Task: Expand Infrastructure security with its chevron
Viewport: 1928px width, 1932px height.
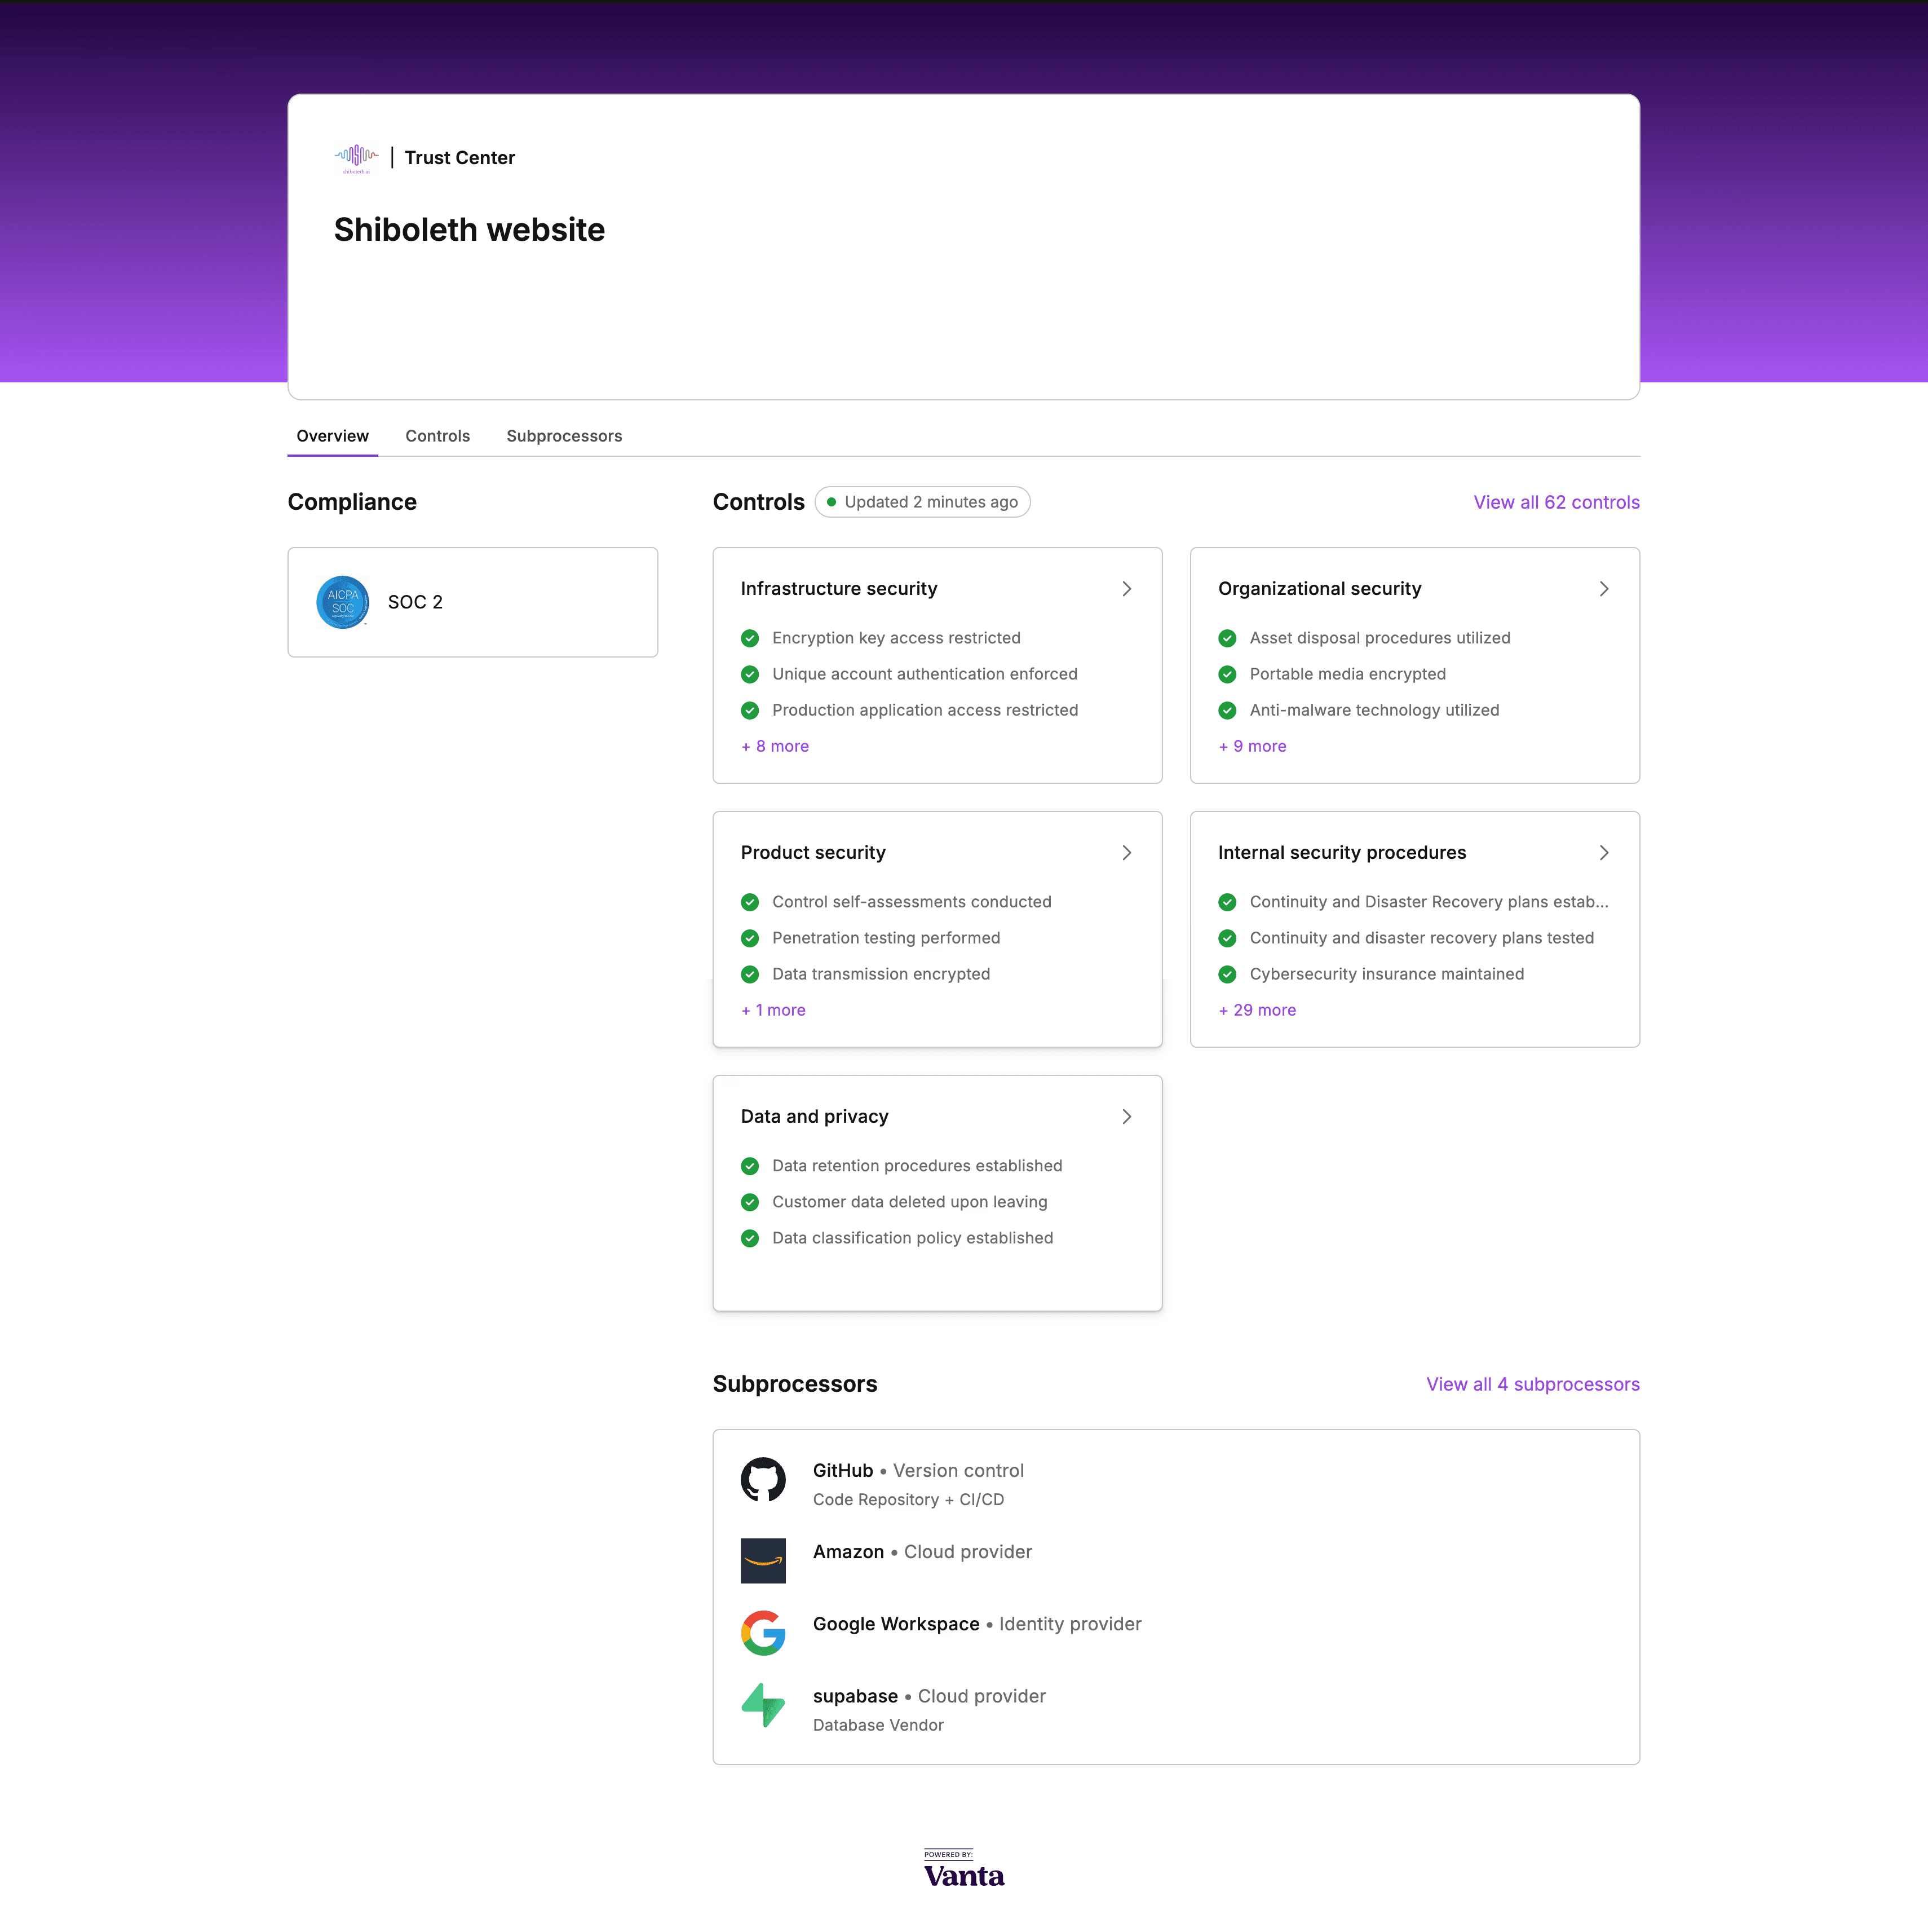Action: point(1126,589)
